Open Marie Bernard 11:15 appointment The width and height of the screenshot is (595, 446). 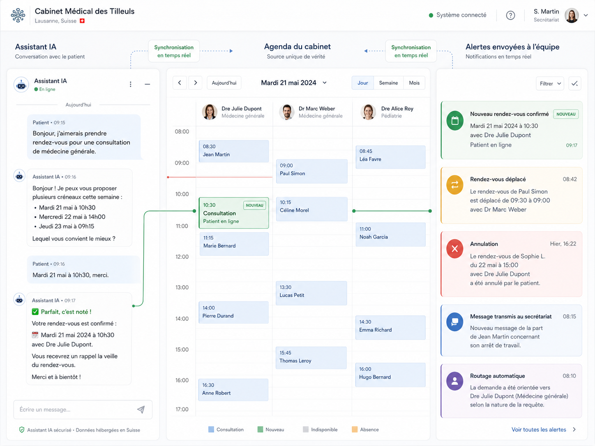(x=234, y=244)
